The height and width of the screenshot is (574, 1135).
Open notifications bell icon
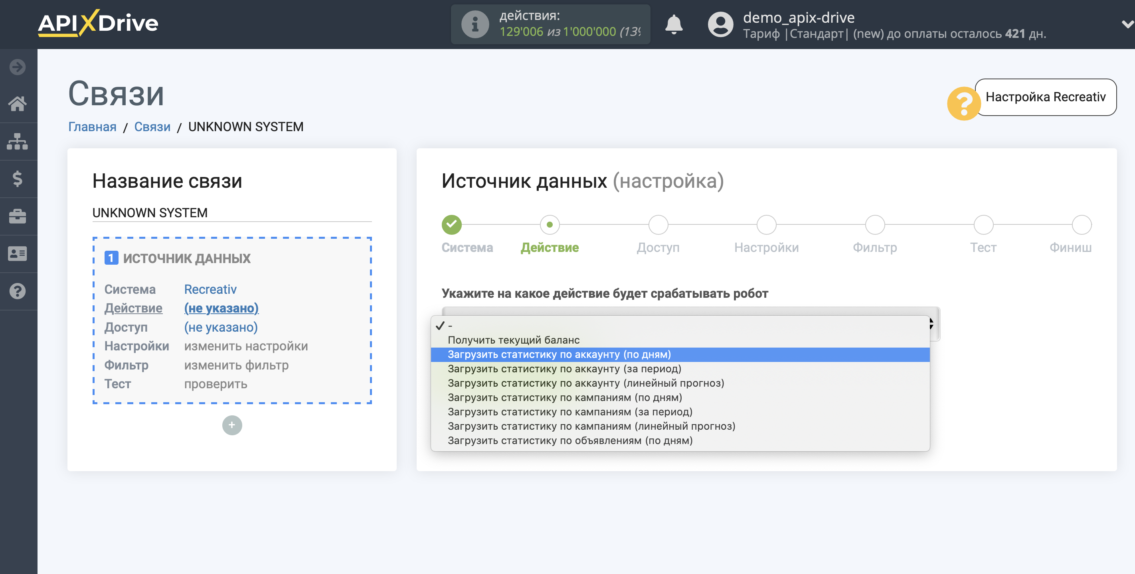coord(674,24)
